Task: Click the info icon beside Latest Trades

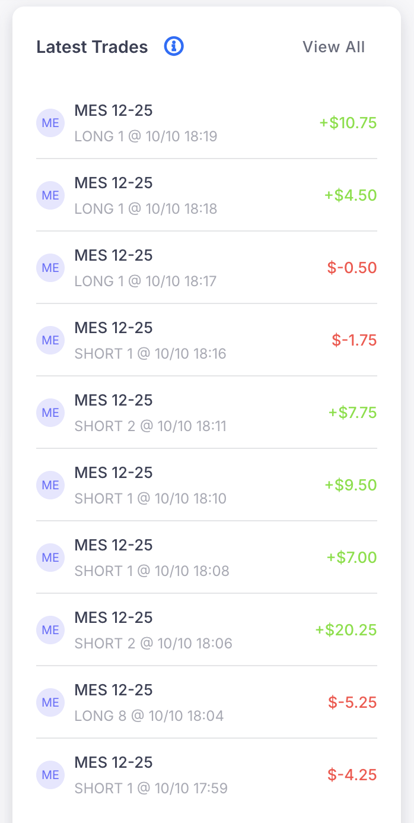Action: [x=174, y=46]
